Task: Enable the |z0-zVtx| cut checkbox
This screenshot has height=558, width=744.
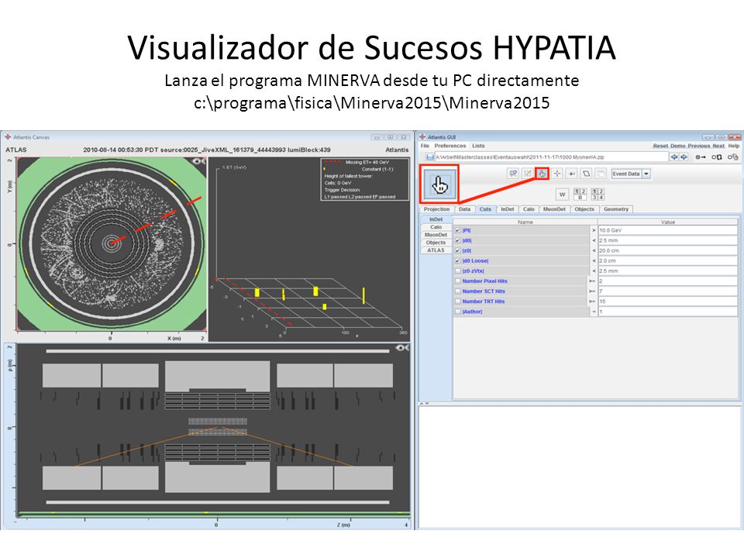Action: pyautogui.click(x=458, y=271)
